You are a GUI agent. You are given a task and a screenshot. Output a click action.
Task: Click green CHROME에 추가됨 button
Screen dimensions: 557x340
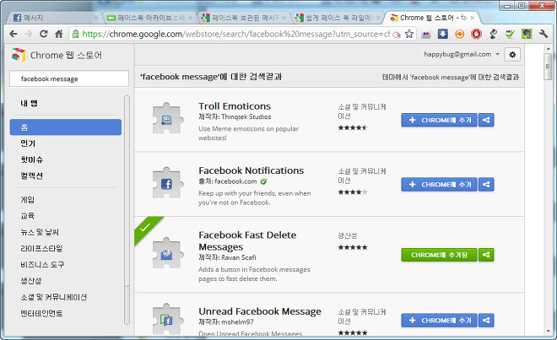439,255
